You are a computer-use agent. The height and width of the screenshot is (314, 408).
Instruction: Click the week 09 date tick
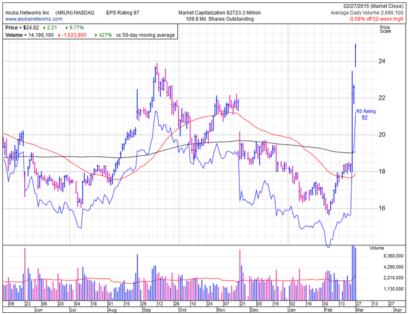click(11, 303)
